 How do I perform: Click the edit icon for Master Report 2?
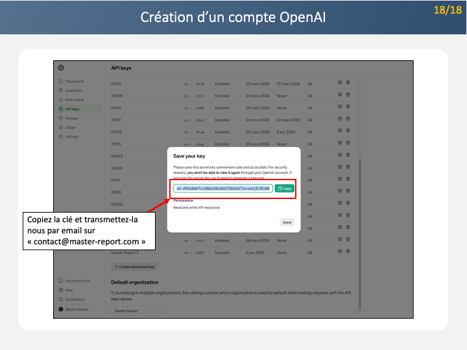[x=340, y=253]
